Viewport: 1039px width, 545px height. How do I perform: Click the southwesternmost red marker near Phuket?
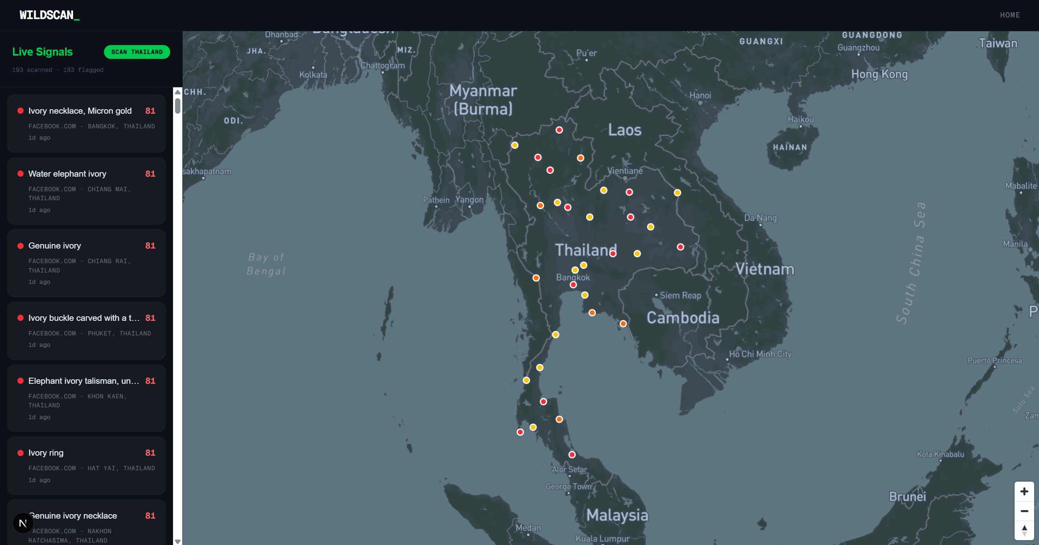(520, 432)
